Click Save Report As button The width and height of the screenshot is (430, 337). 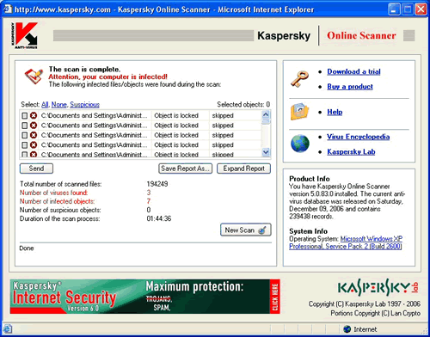[185, 168]
